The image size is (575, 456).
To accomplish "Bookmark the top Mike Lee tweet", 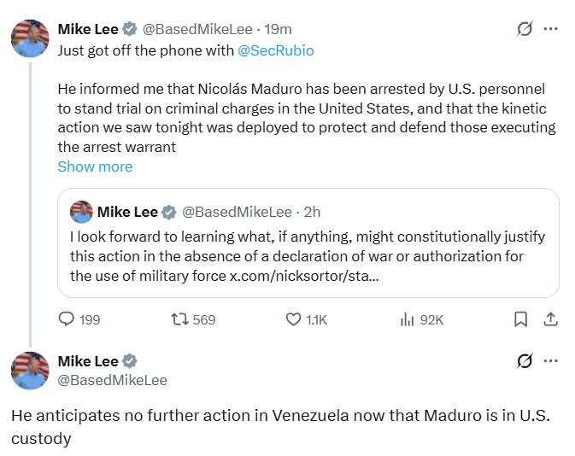I will click(520, 319).
